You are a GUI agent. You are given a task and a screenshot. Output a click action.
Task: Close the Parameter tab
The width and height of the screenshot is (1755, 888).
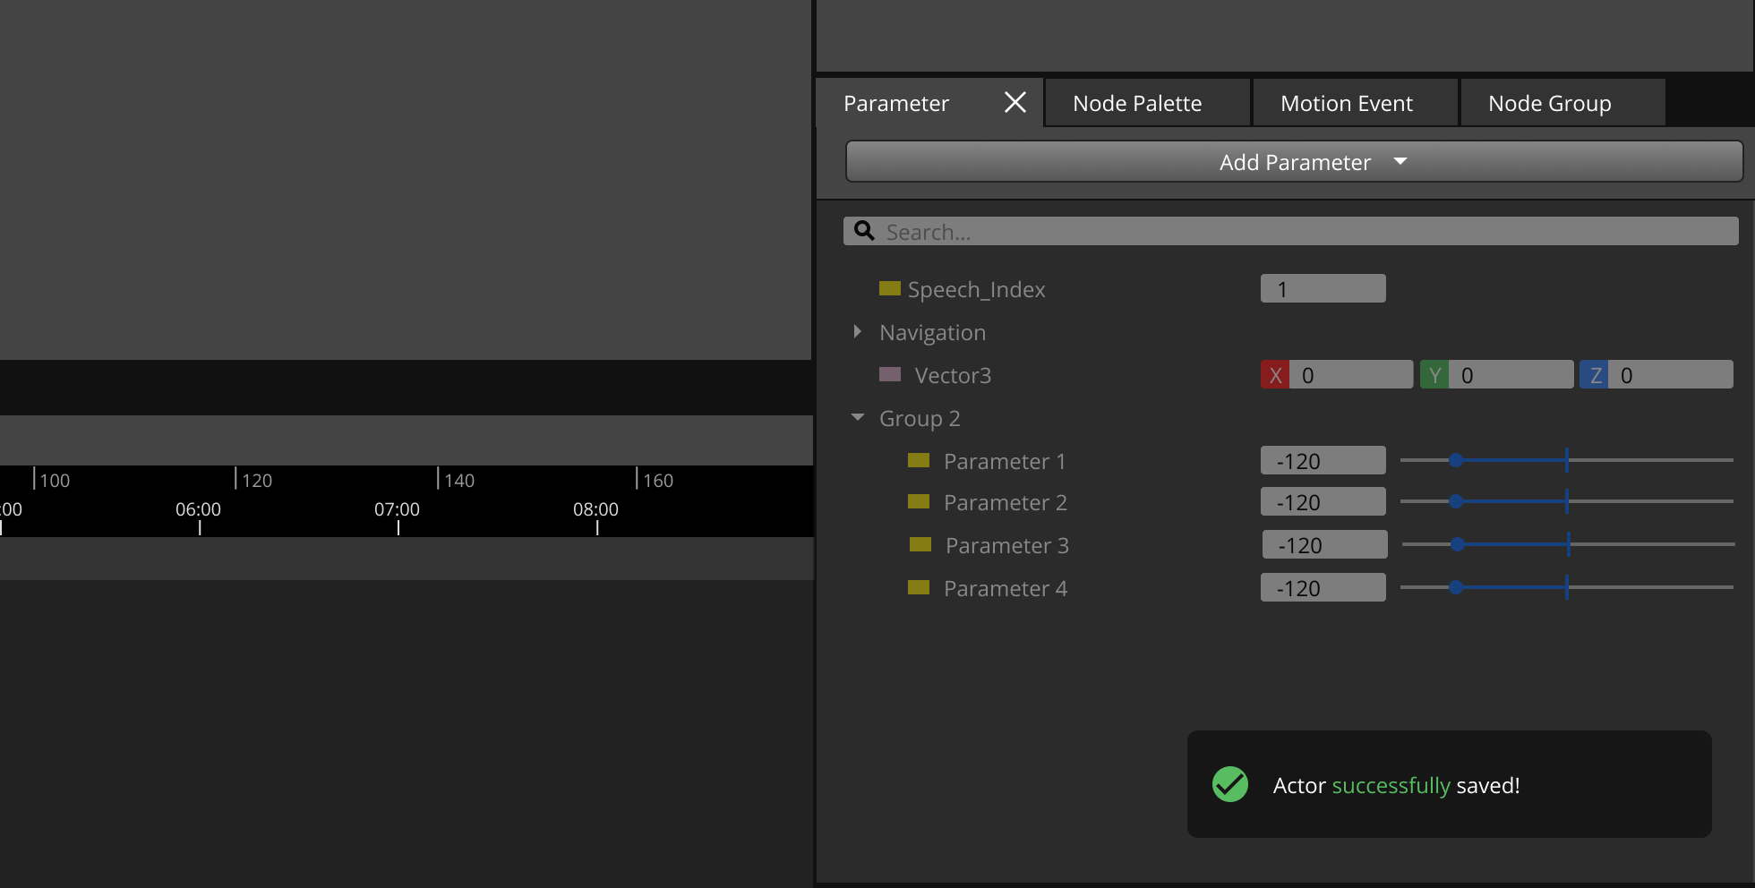tap(1014, 102)
